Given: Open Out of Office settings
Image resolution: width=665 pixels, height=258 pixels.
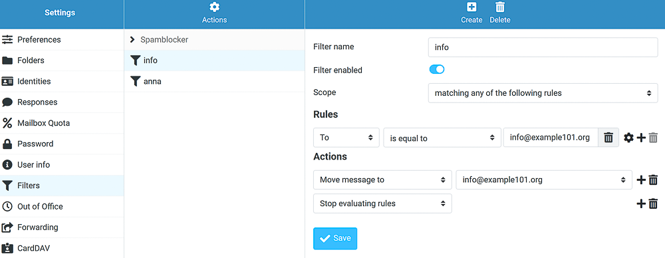Looking at the screenshot, I should [62, 206].
